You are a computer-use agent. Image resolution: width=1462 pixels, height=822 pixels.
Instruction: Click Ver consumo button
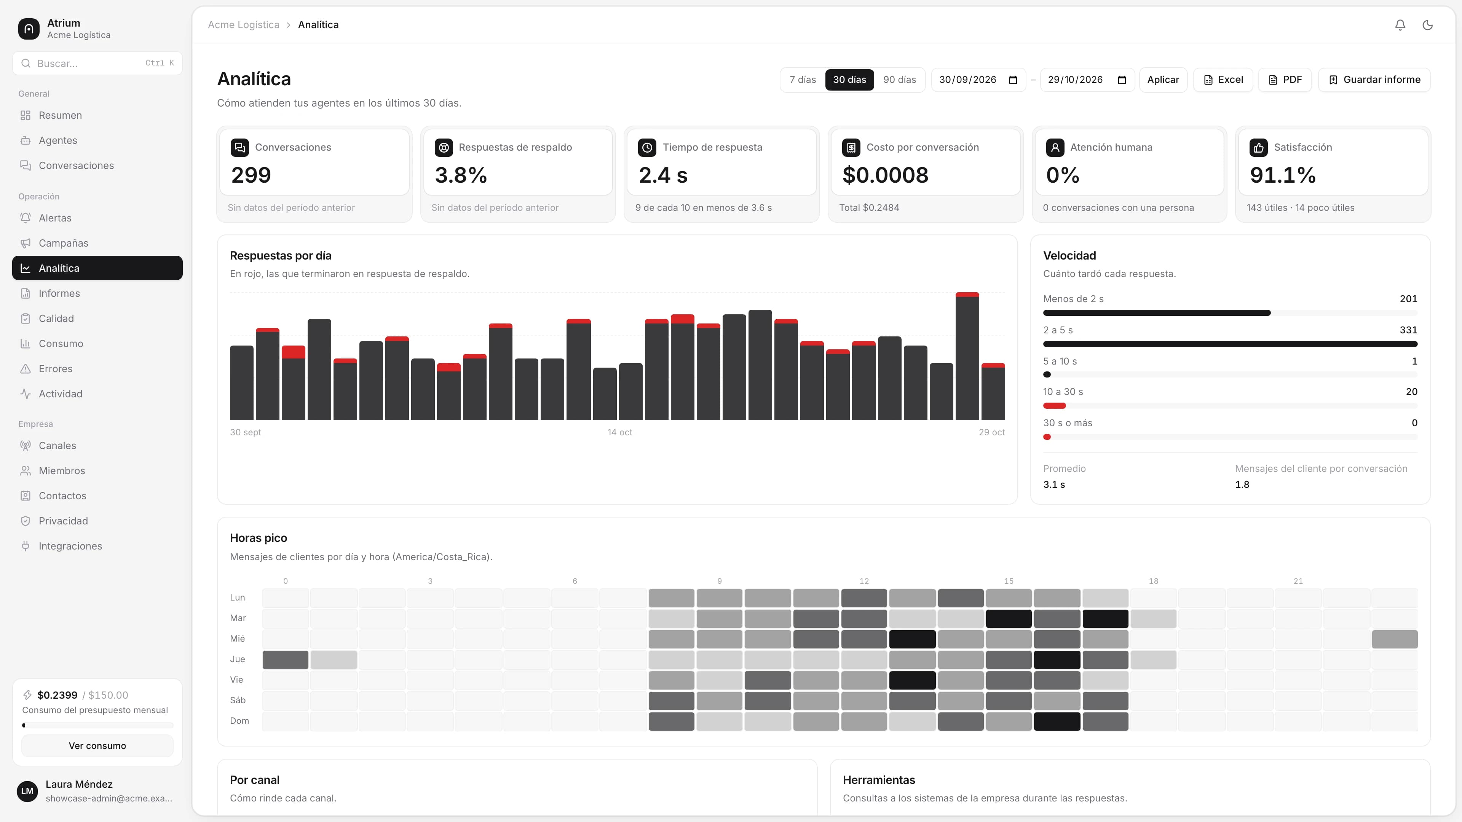[97, 746]
